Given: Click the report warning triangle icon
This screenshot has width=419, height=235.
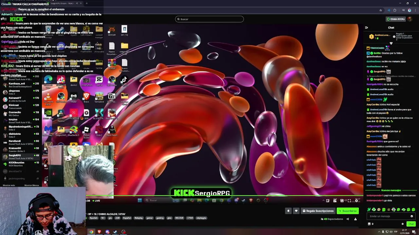Looking at the screenshot, I should coord(355,219).
